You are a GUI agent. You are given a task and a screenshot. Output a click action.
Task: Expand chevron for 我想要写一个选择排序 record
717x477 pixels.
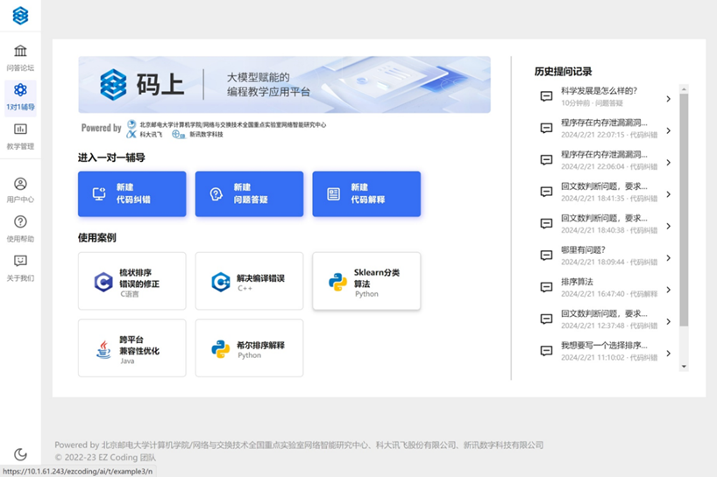point(669,354)
